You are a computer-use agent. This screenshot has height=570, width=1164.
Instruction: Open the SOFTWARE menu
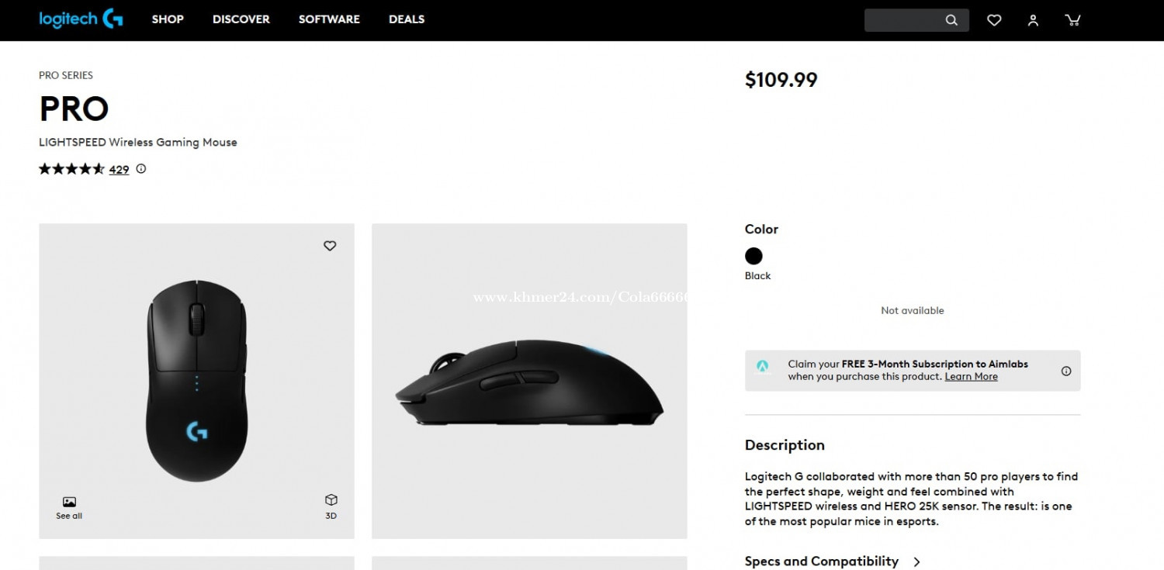point(329,19)
